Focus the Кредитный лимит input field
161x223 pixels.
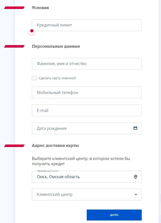[x=86, y=25]
